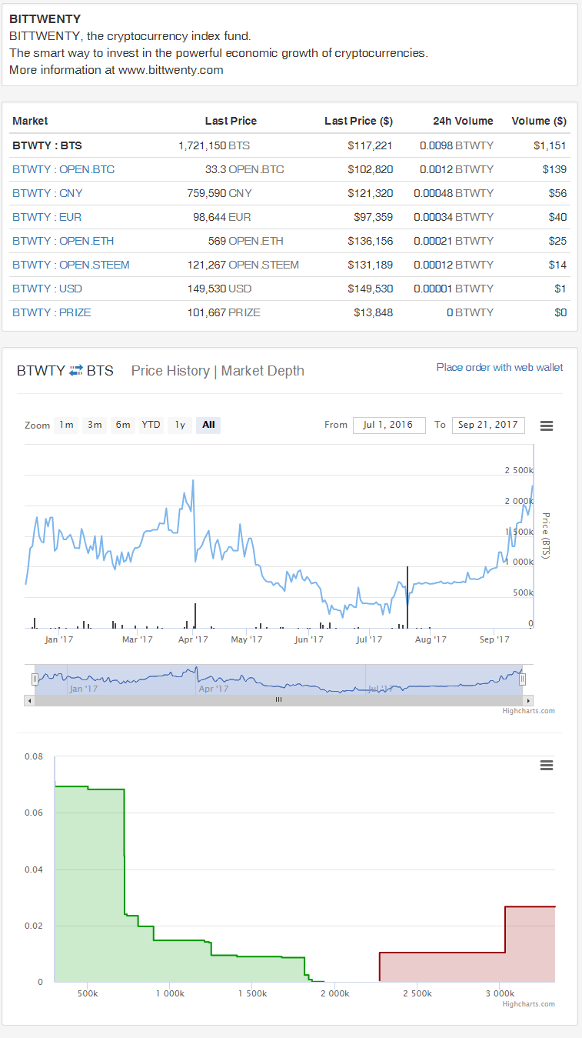Open Place order with web wallet

(x=500, y=367)
